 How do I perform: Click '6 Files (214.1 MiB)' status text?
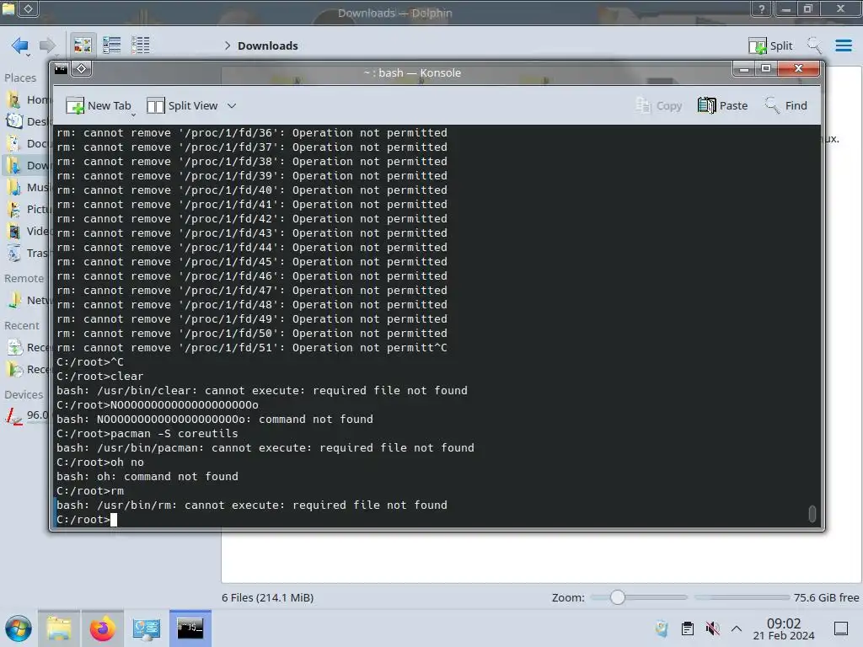pos(267,597)
